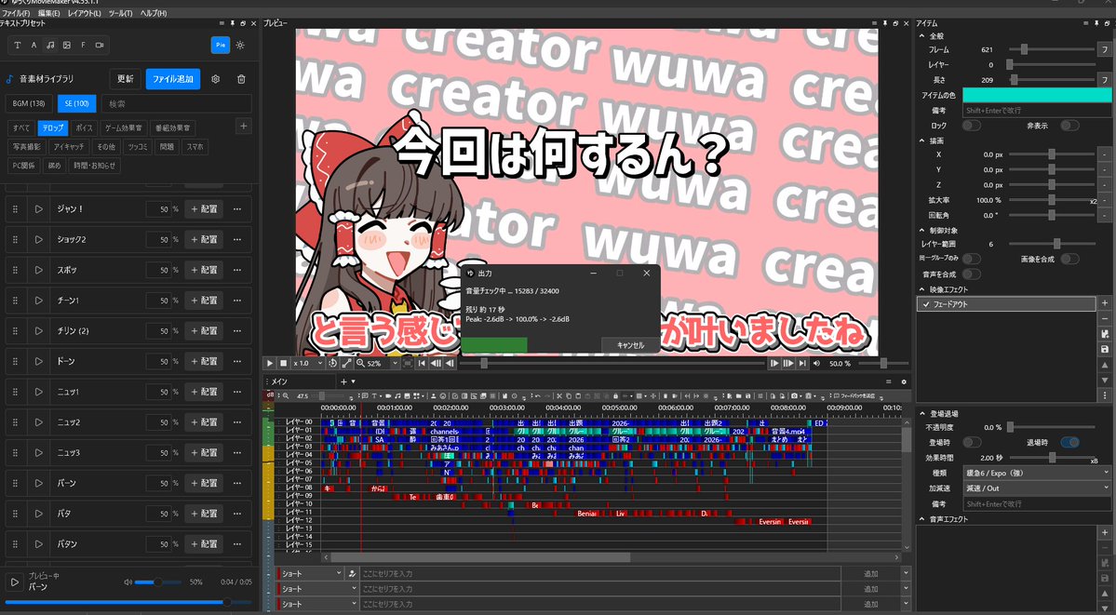
Task: Filter by the ボイス tag
Action: coord(84,128)
